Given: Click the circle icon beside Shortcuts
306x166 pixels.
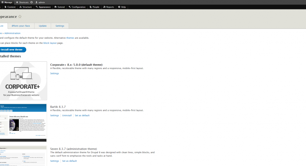Looking at the screenshot, I should click(x=31, y=3).
